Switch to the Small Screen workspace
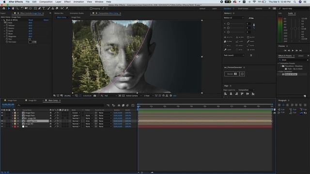310x174 pixels. (x=243, y=9)
